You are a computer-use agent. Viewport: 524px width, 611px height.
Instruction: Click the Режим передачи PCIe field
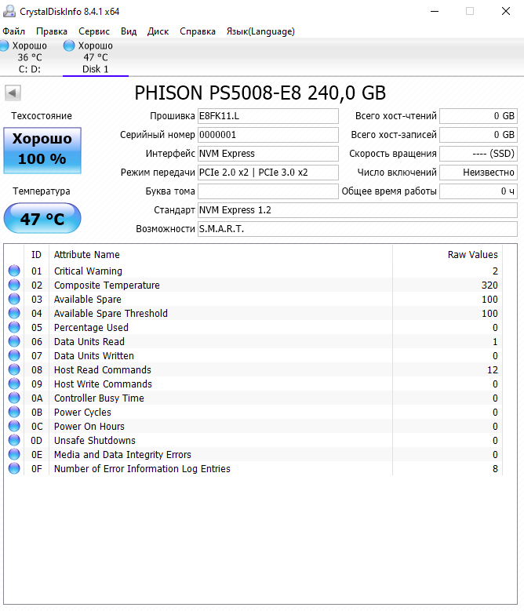coord(268,173)
